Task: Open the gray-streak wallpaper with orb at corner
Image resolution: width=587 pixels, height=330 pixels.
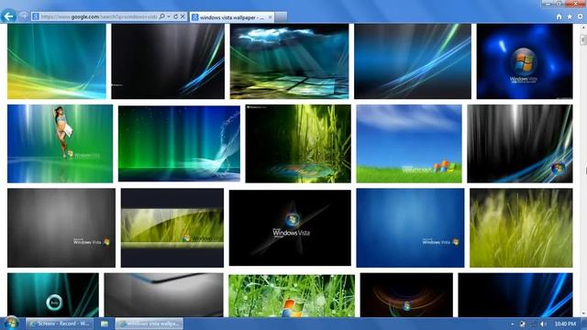Action: pos(520,144)
